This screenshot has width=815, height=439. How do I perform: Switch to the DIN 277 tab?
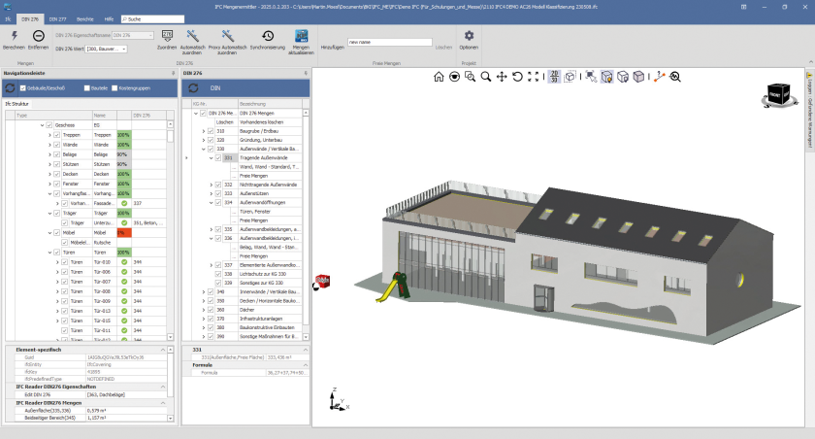tap(57, 19)
